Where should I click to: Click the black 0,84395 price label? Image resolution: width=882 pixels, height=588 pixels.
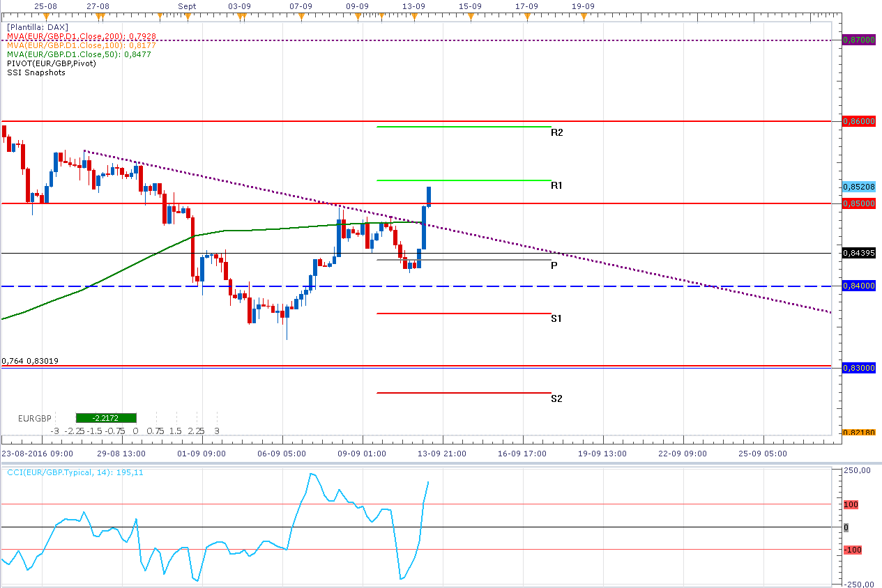coord(859,253)
